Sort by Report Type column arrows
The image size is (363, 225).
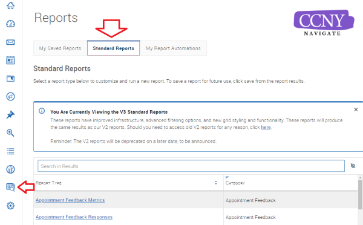(x=216, y=183)
